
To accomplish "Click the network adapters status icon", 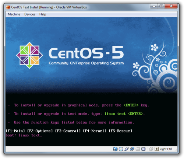I will click(x=132, y=149).
